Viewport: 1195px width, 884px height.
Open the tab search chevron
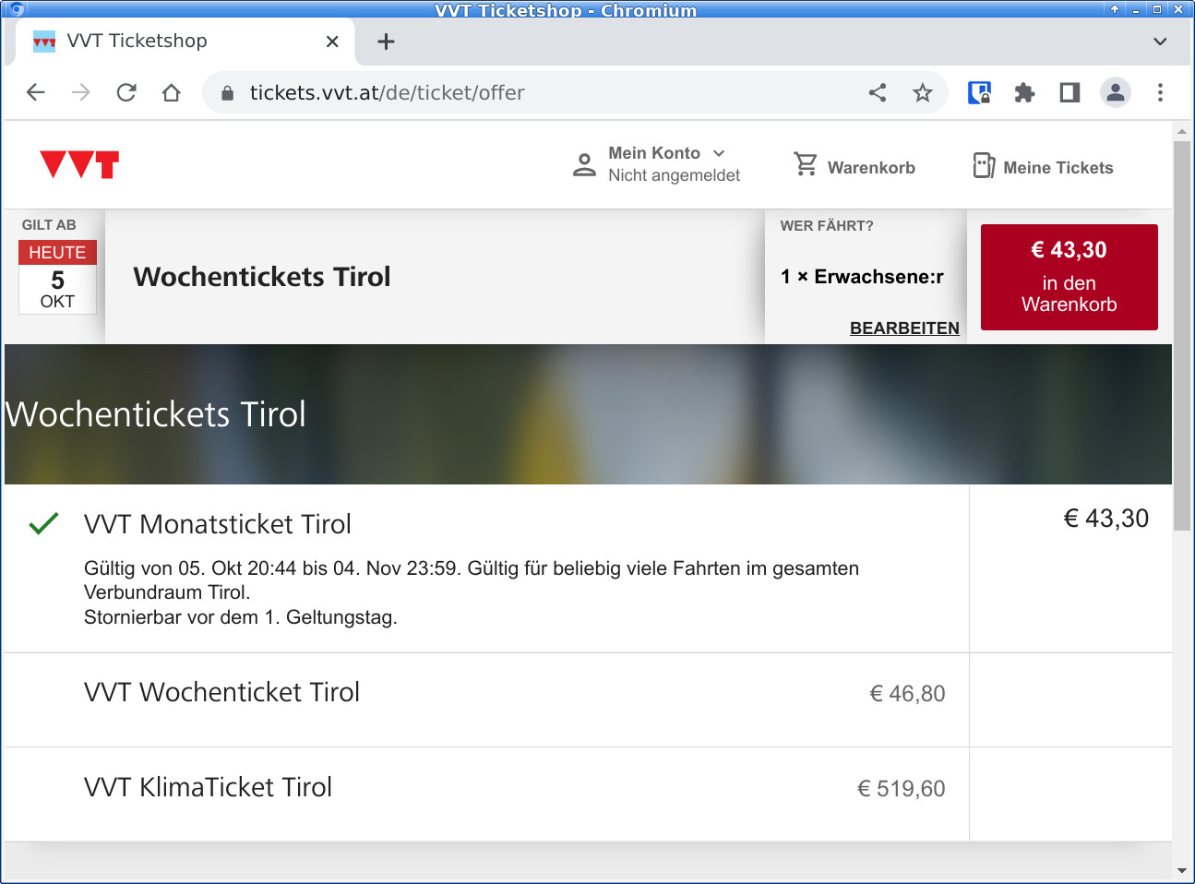(1160, 42)
